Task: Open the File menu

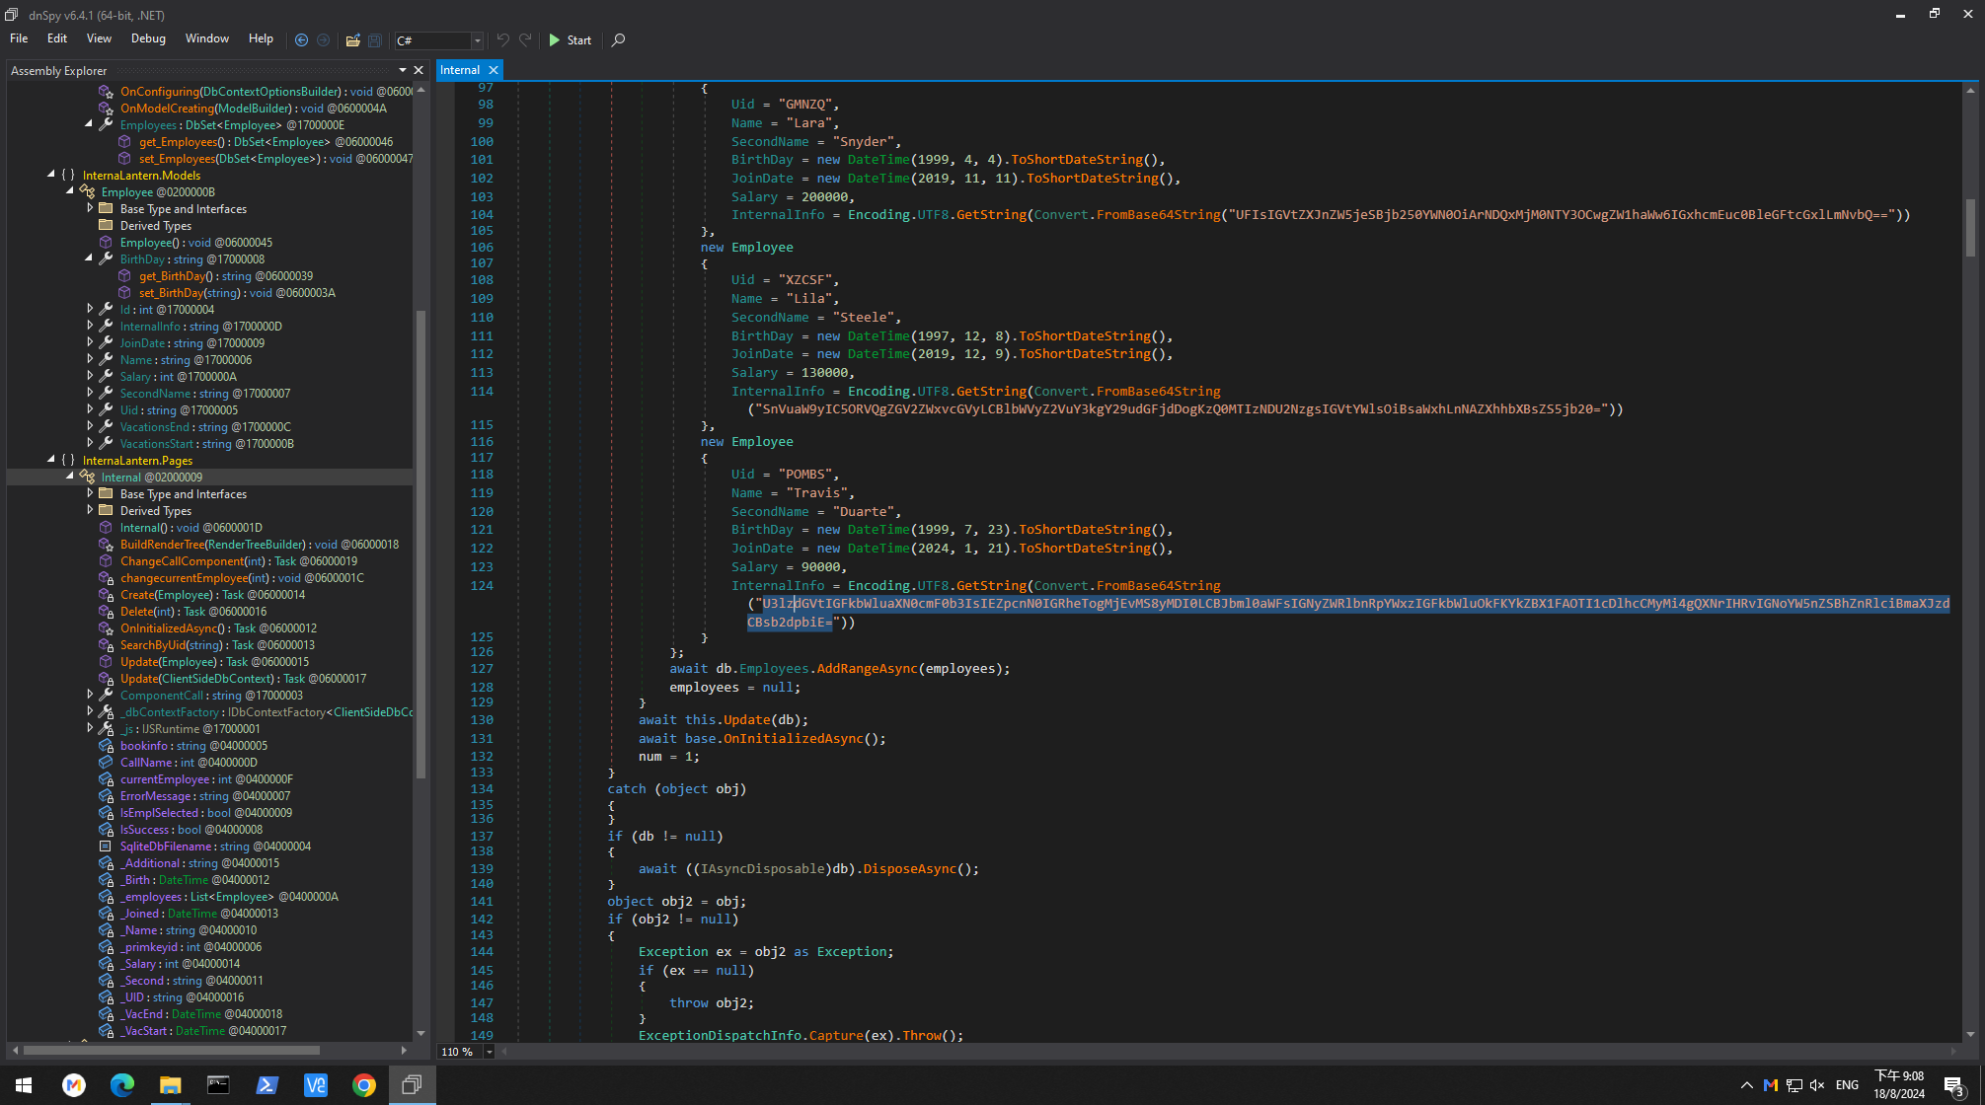Action: tap(19, 38)
